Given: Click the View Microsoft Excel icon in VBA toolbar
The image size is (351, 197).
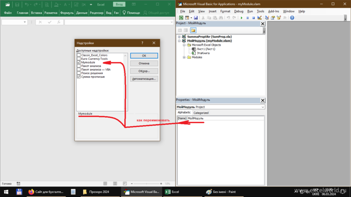Looking at the screenshot, I should pyautogui.click(x=181, y=18).
